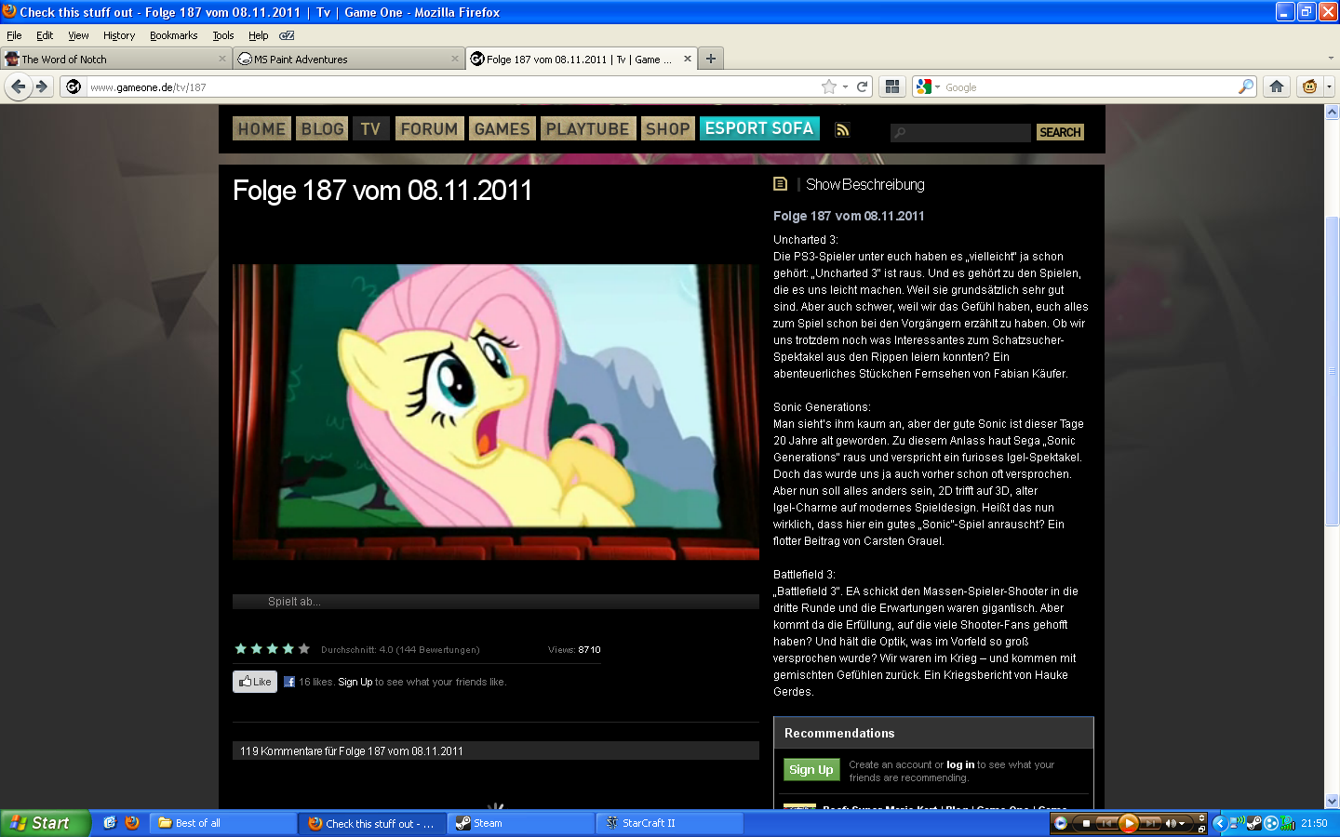The height and width of the screenshot is (837, 1340).
Task: Click the Steam icon in the system tray
Action: coord(1254,823)
